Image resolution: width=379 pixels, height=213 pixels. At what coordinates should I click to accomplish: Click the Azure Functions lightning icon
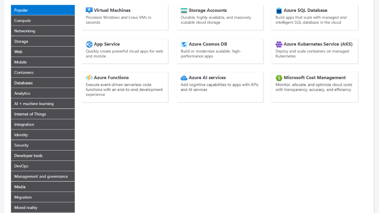pos(89,78)
